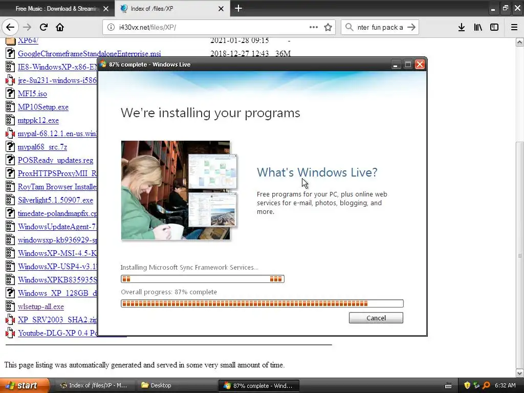Click the magnifier tray icon
Screen dimensions: 524x393
click(486, 385)
